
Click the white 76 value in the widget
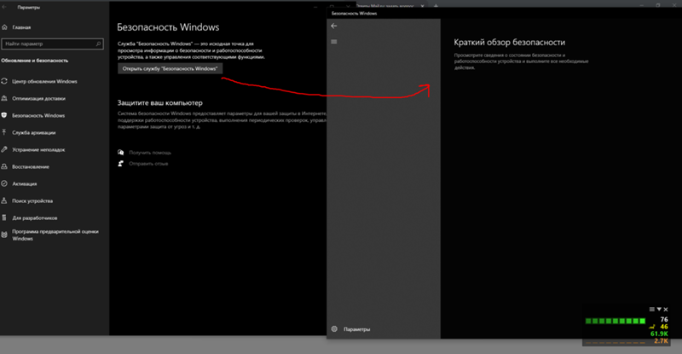[x=664, y=319]
